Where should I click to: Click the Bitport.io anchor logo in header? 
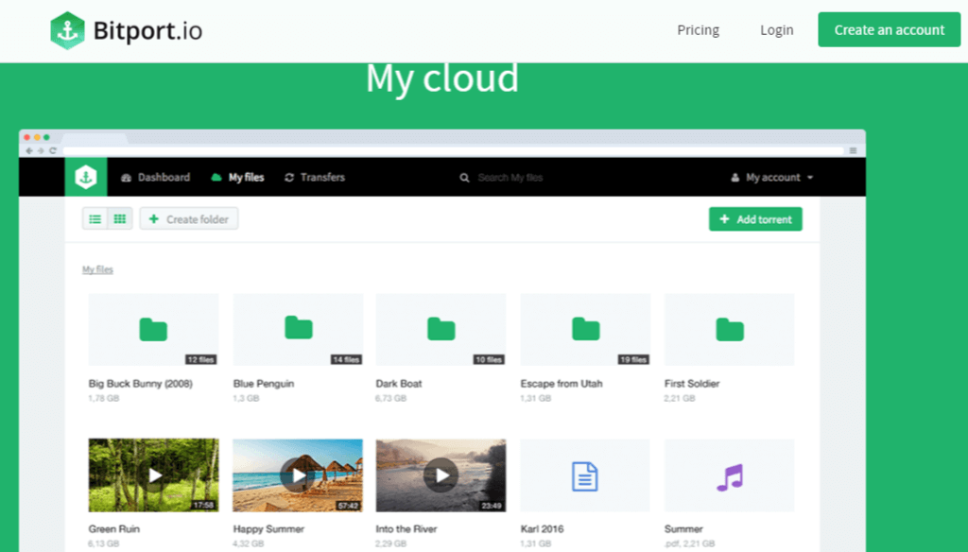pyautogui.click(x=67, y=30)
